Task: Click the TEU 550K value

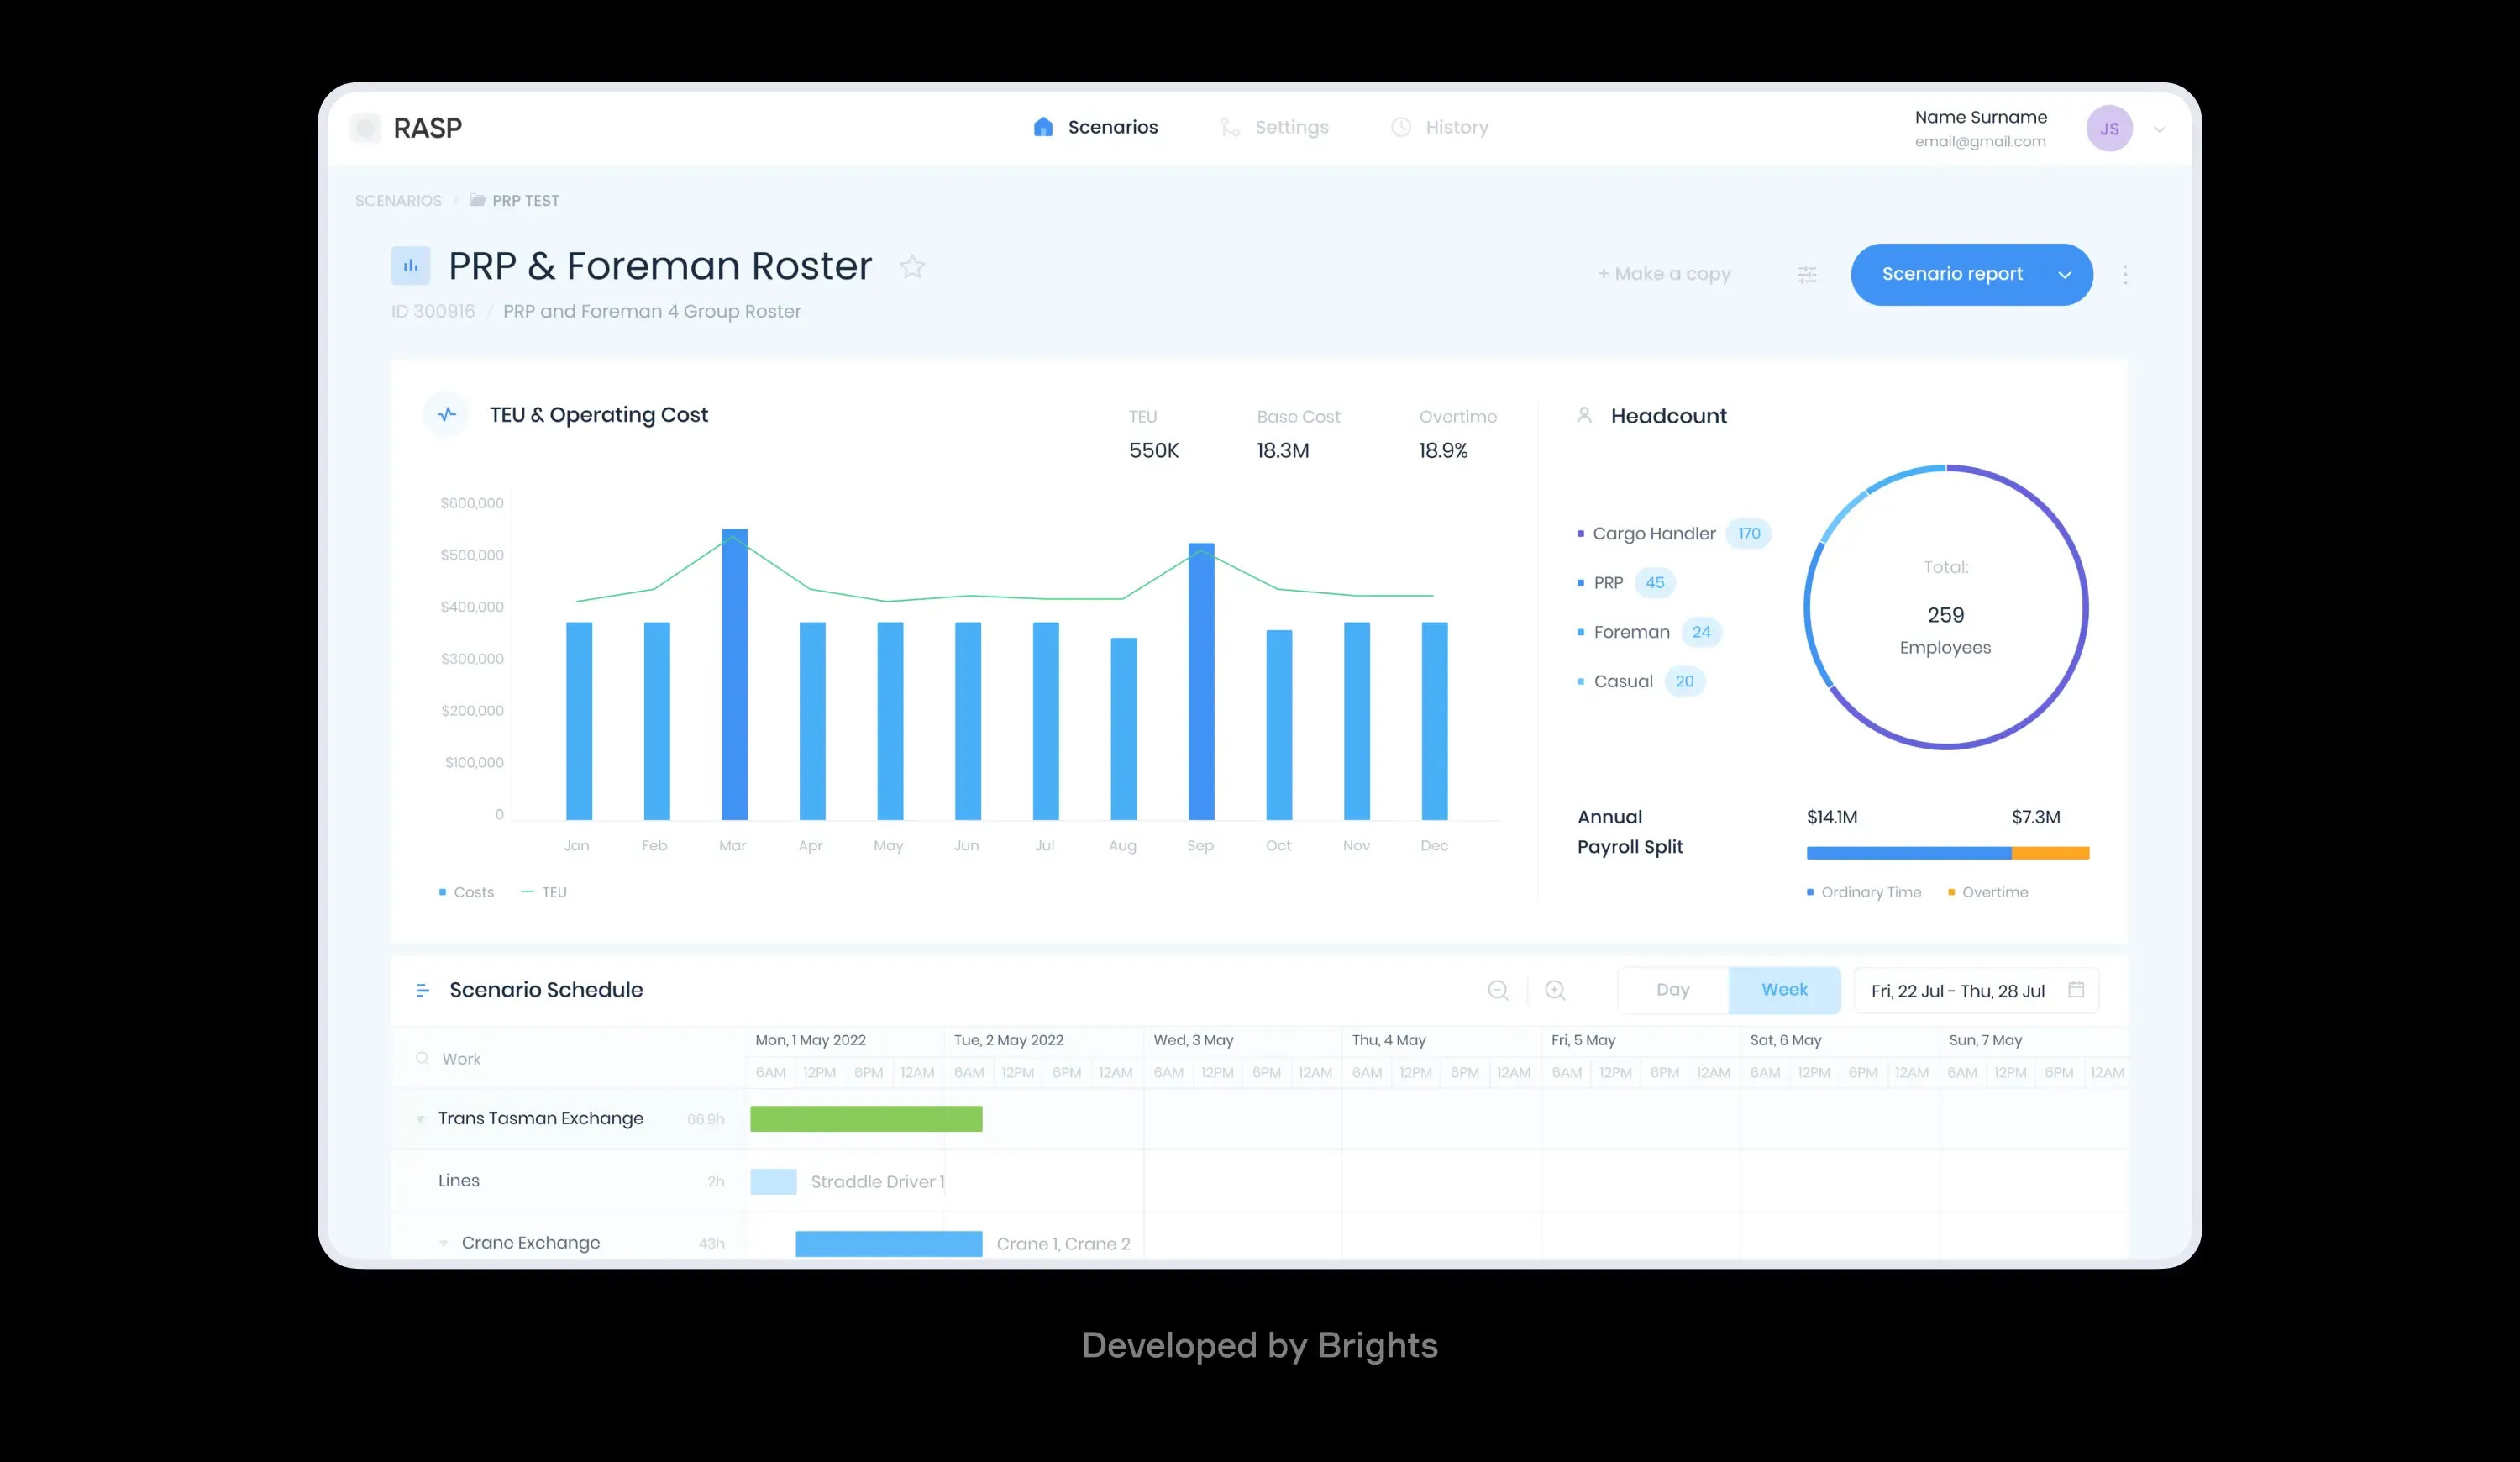Action: point(1154,451)
